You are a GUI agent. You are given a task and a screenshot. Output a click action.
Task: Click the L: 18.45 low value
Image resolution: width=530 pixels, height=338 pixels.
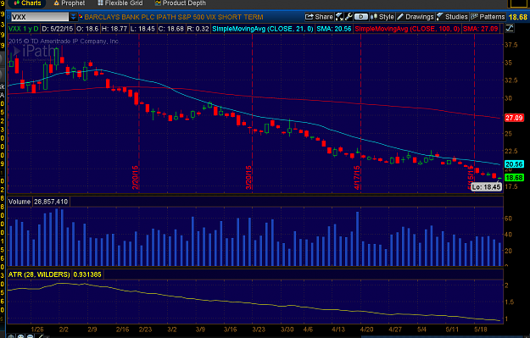(142, 29)
